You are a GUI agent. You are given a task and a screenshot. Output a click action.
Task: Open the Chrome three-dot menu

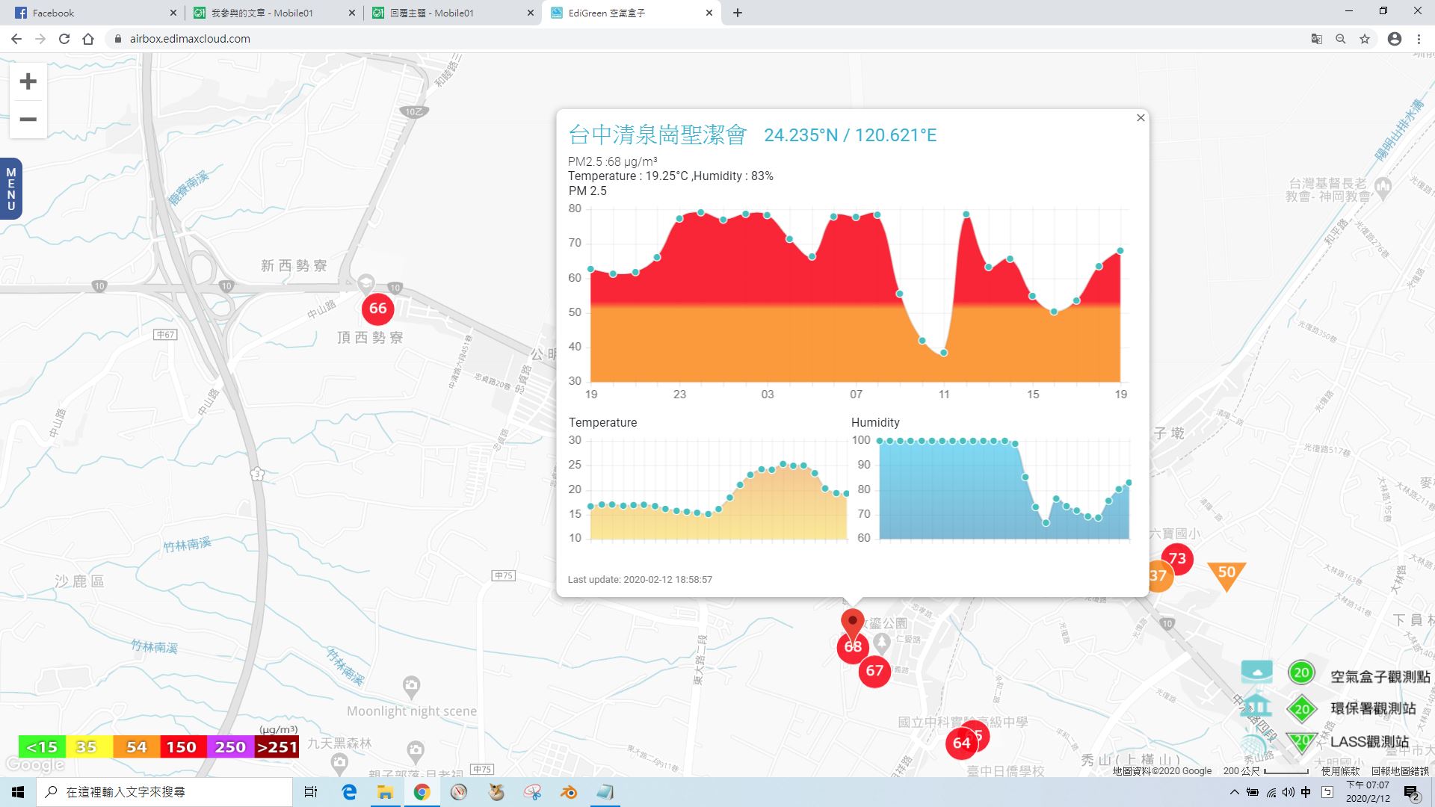pyautogui.click(x=1419, y=39)
